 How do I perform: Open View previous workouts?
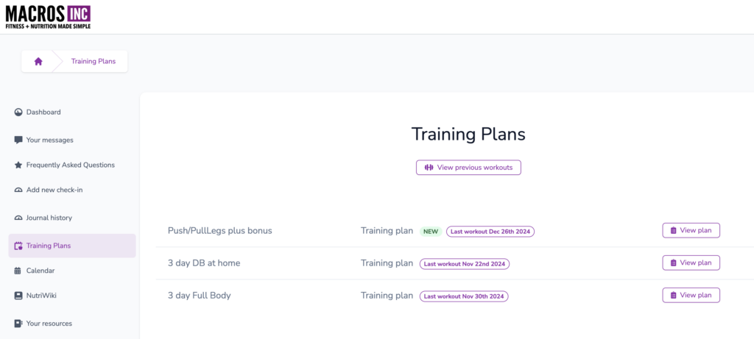[468, 168]
